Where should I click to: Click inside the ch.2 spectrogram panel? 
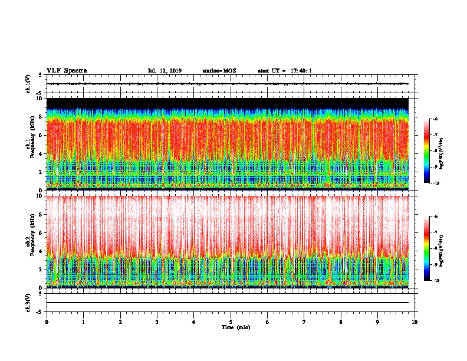(x=228, y=242)
